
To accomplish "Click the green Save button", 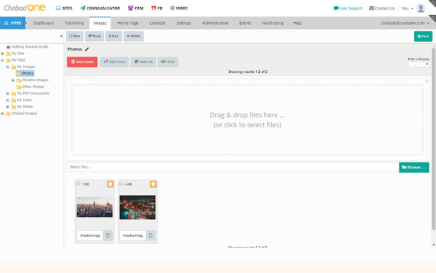I will pos(423,36).
